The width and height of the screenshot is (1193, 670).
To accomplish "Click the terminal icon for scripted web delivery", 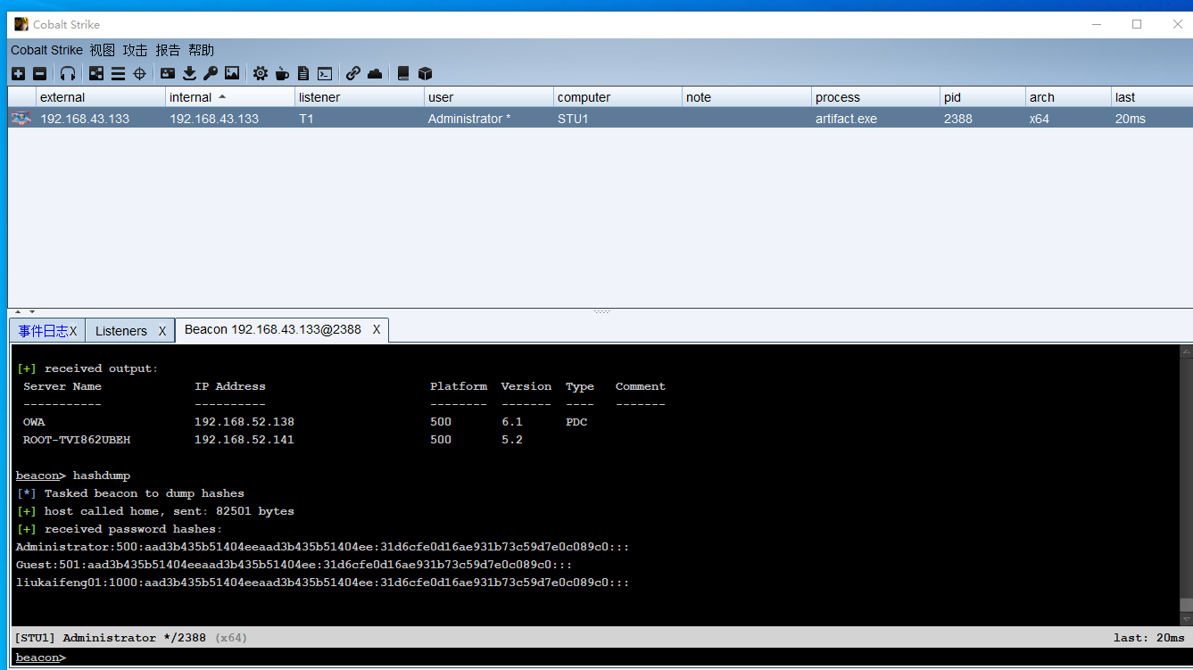I will tap(325, 73).
